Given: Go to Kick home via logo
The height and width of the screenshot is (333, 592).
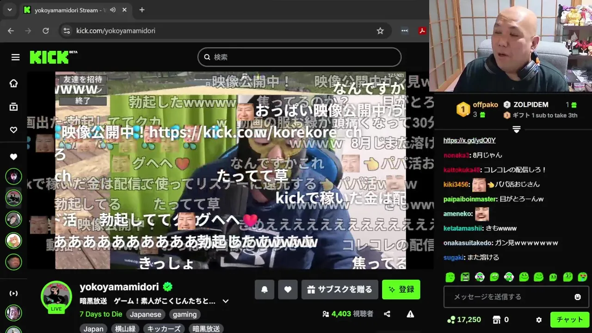Looking at the screenshot, I should [49, 57].
